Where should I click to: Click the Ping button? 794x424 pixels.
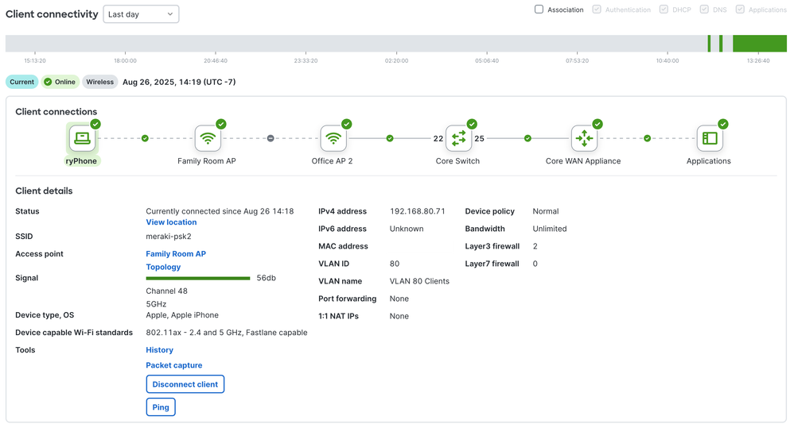coord(161,407)
